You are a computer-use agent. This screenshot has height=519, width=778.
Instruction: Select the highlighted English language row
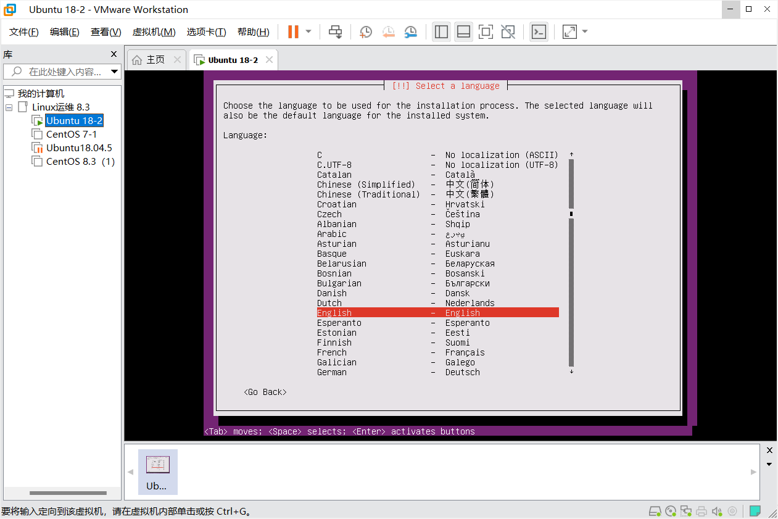pyautogui.click(x=437, y=313)
